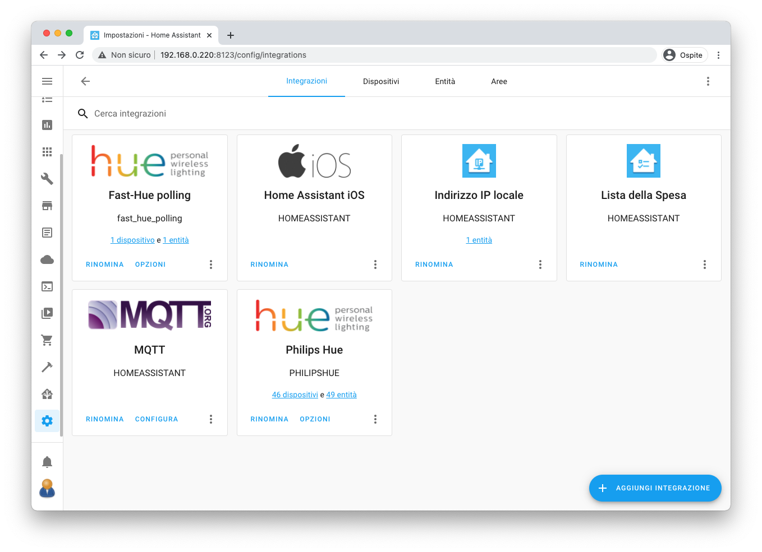
Task: Open the user profile avatar
Action: tap(47, 488)
